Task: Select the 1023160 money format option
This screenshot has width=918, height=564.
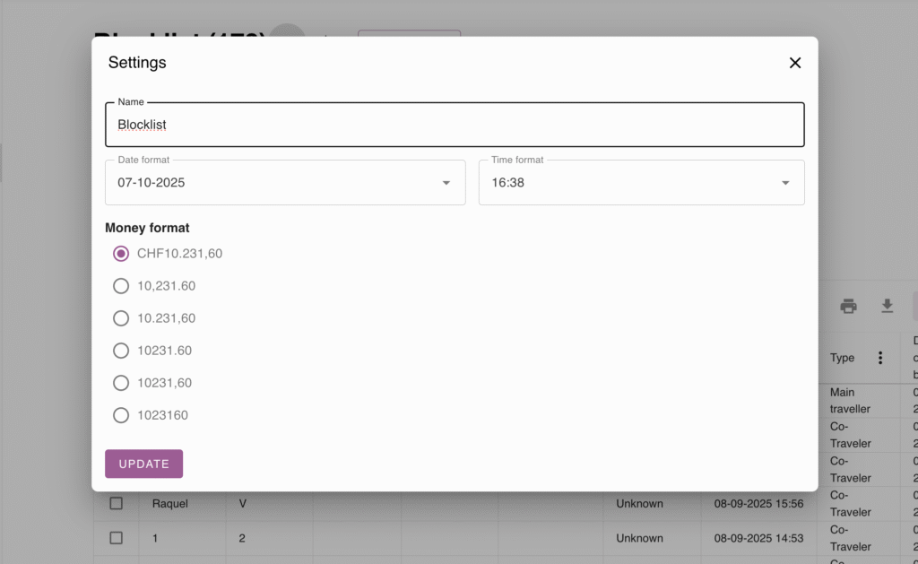Action: point(121,415)
